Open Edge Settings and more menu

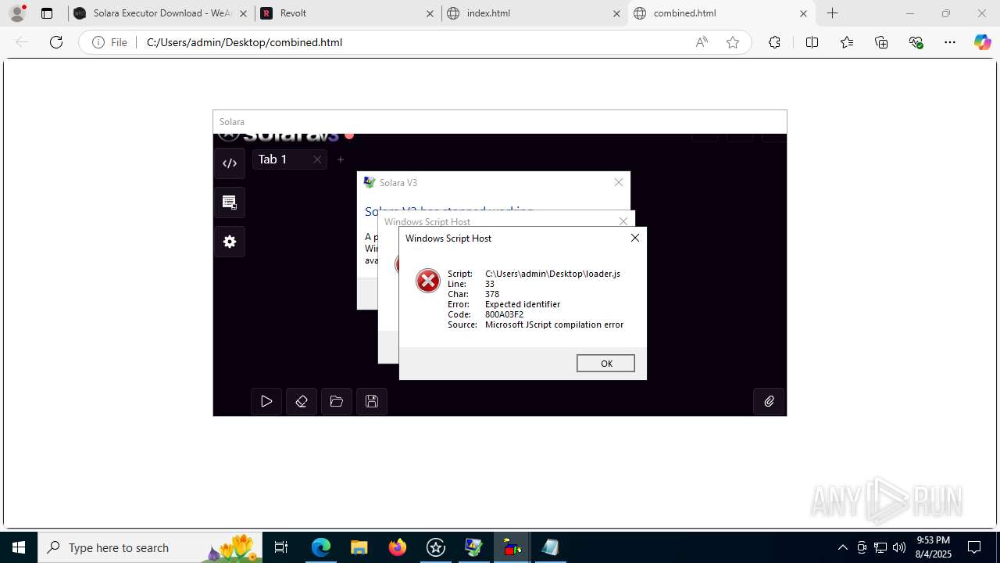950,42
